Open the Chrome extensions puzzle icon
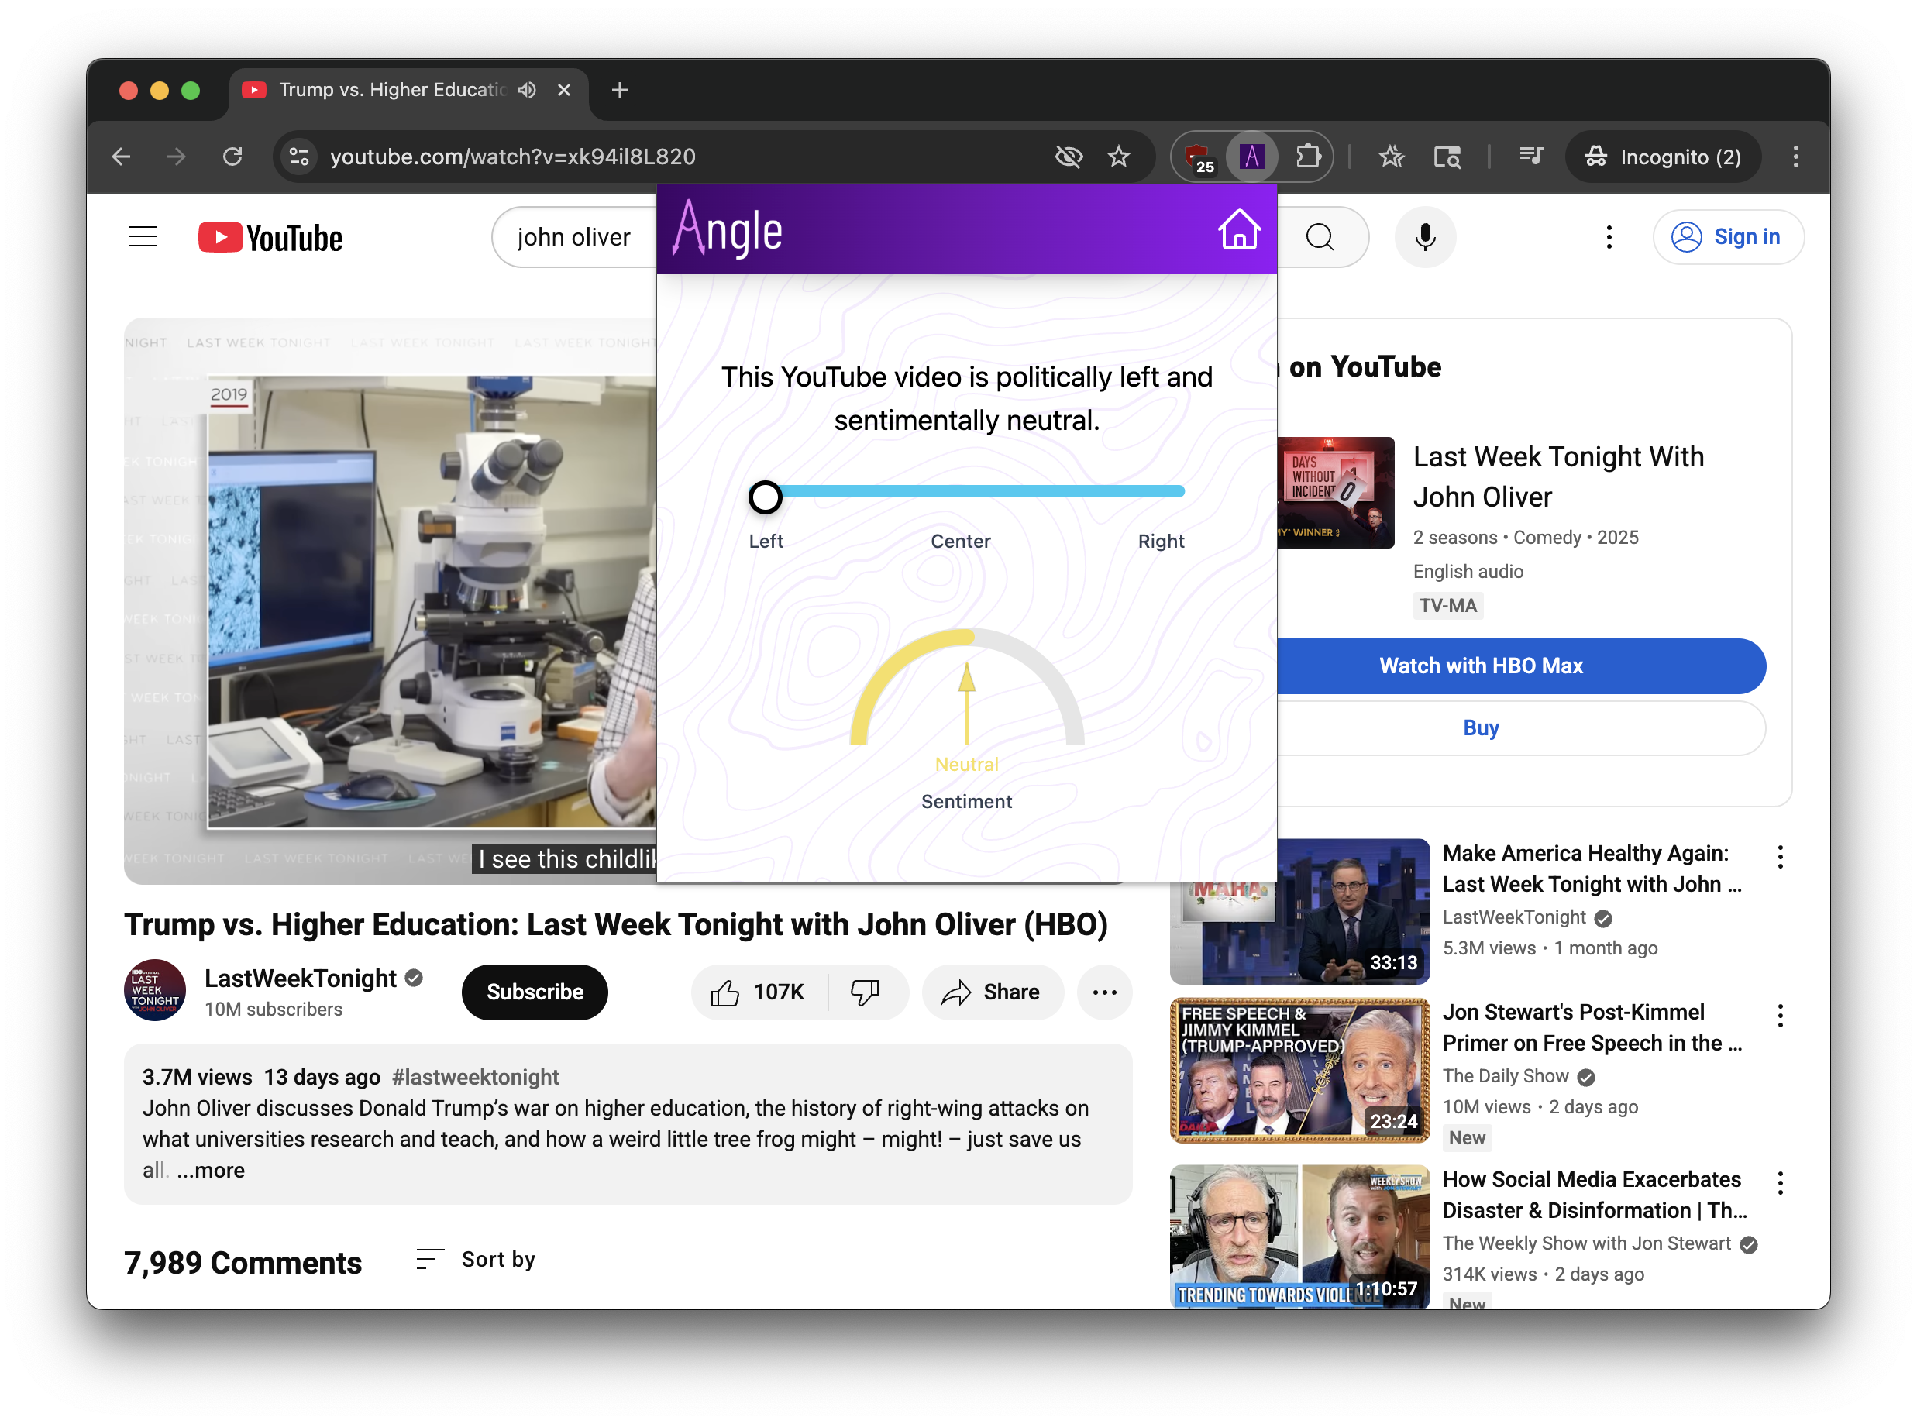Viewport: 1917px width, 1424px height. click(x=1308, y=157)
